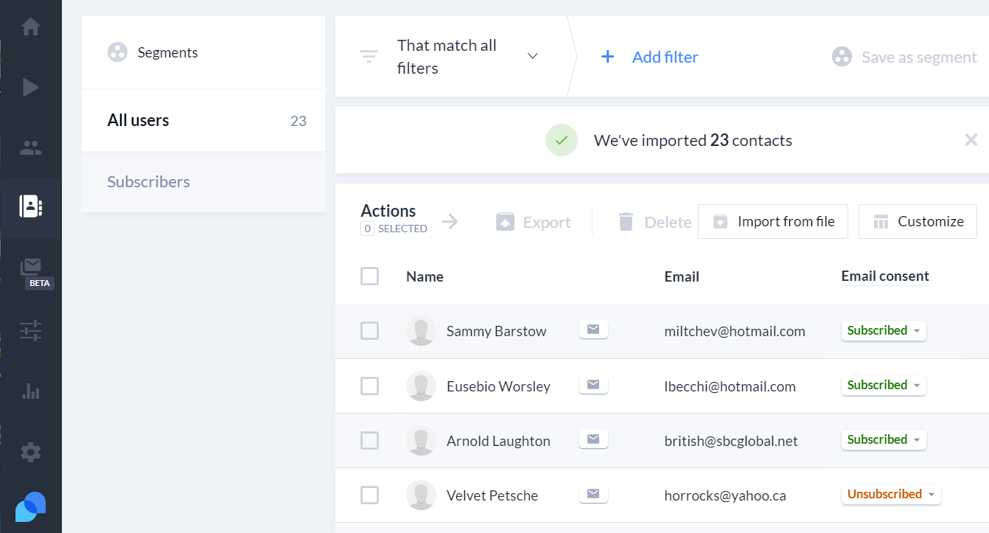Click the Import from file button

click(772, 221)
